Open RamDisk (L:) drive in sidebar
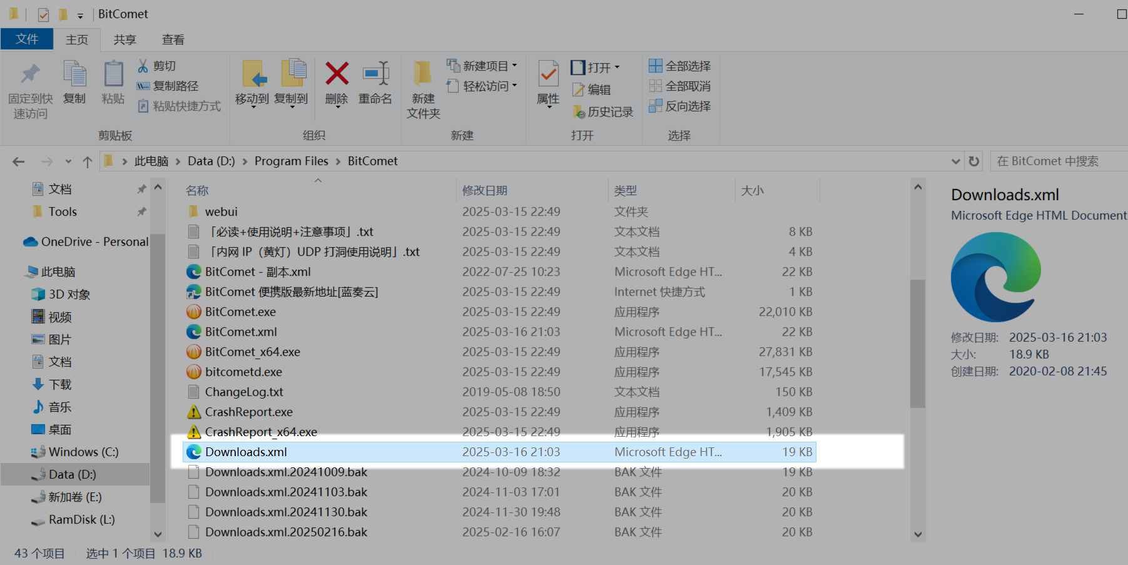 click(x=81, y=519)
